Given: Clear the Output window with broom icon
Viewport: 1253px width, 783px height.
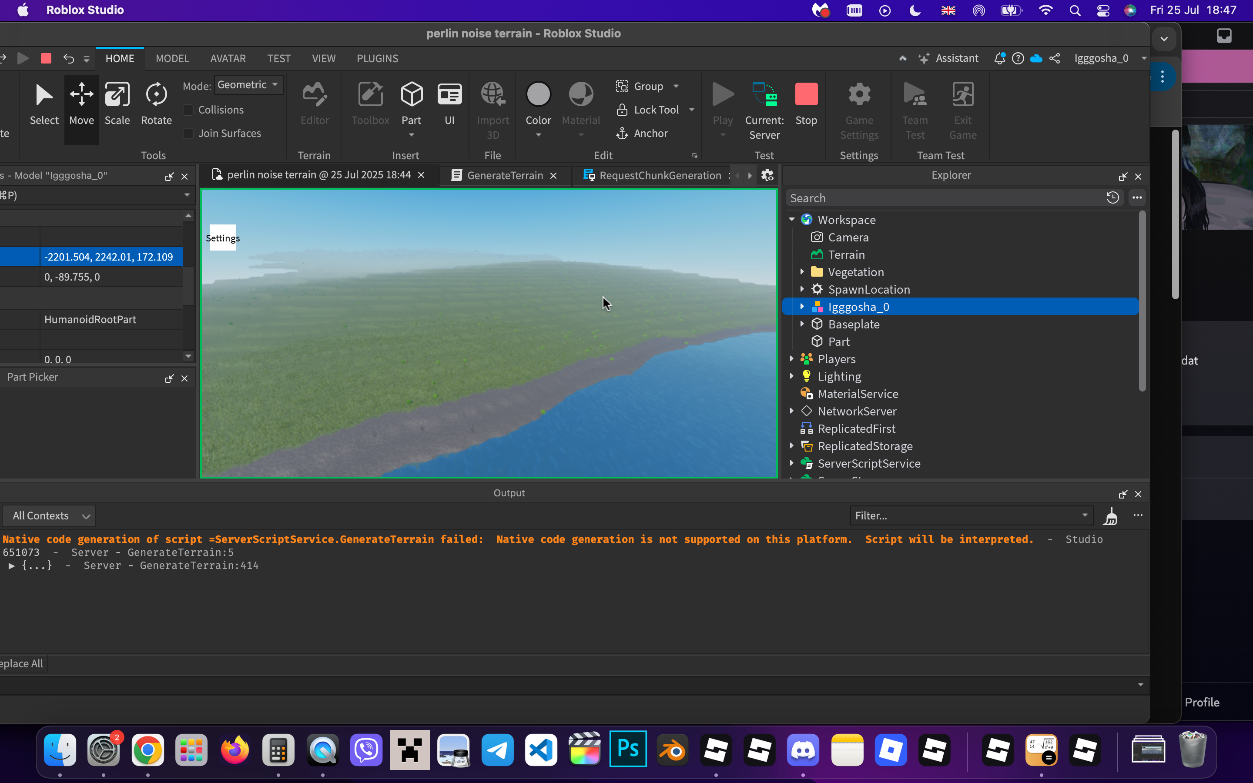Looking at the screenshot, I should pyautogui.click(x=1110, y=516).
